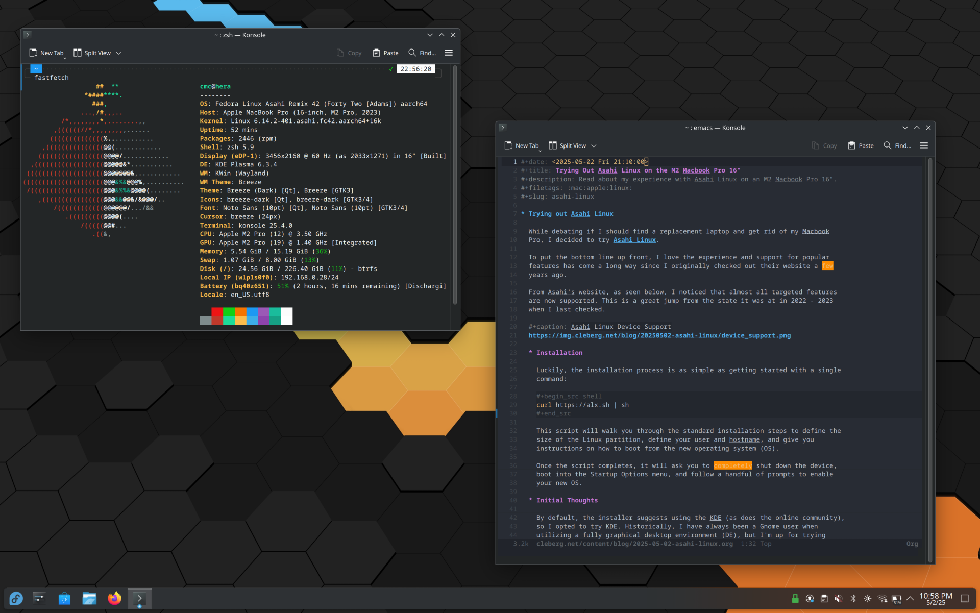Expand hidden system tray icons with the chevron
This screenshot has height=613, width=980.
pos(911,598)
